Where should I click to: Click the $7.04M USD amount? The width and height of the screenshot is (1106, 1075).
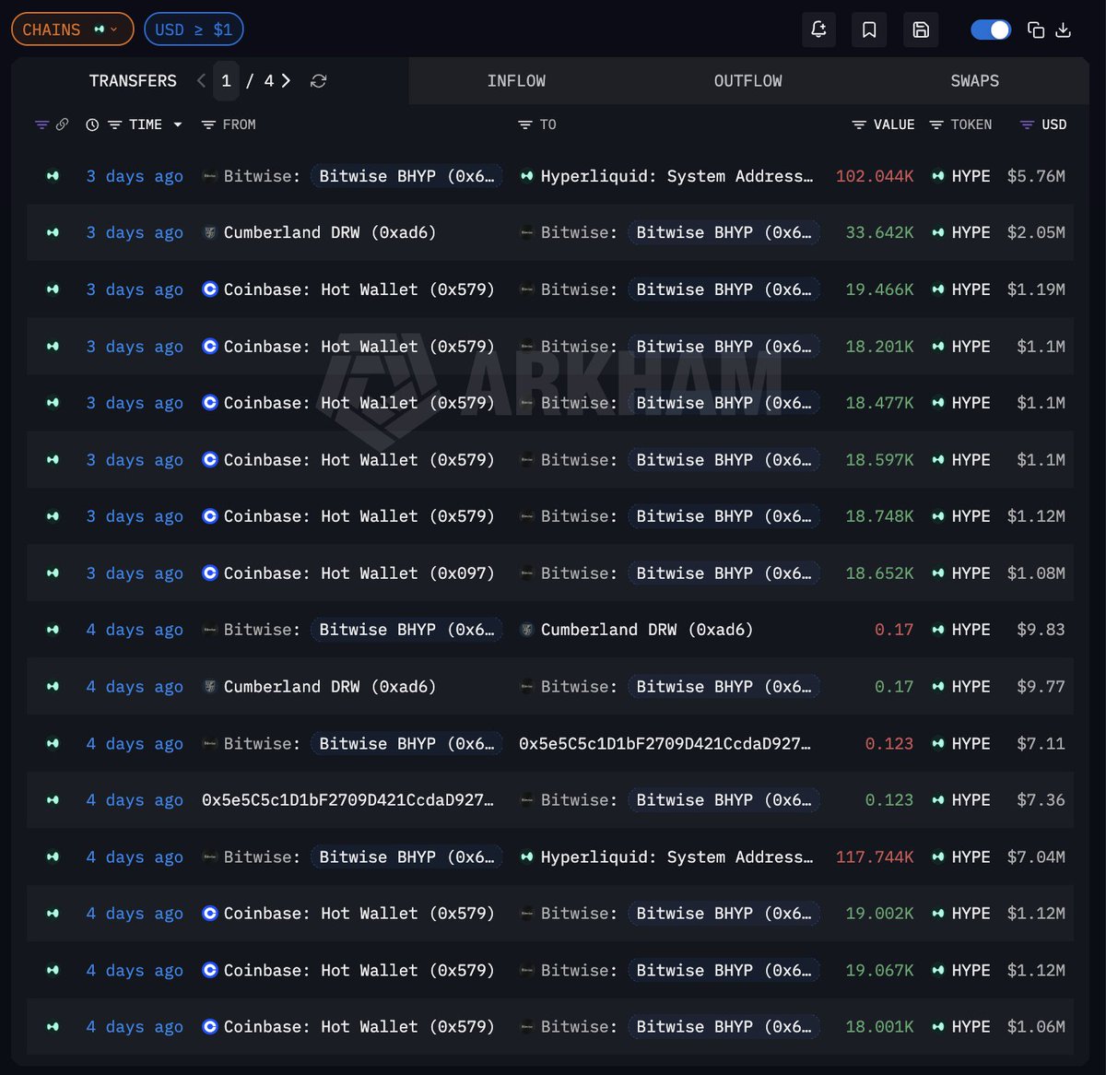1036,857
